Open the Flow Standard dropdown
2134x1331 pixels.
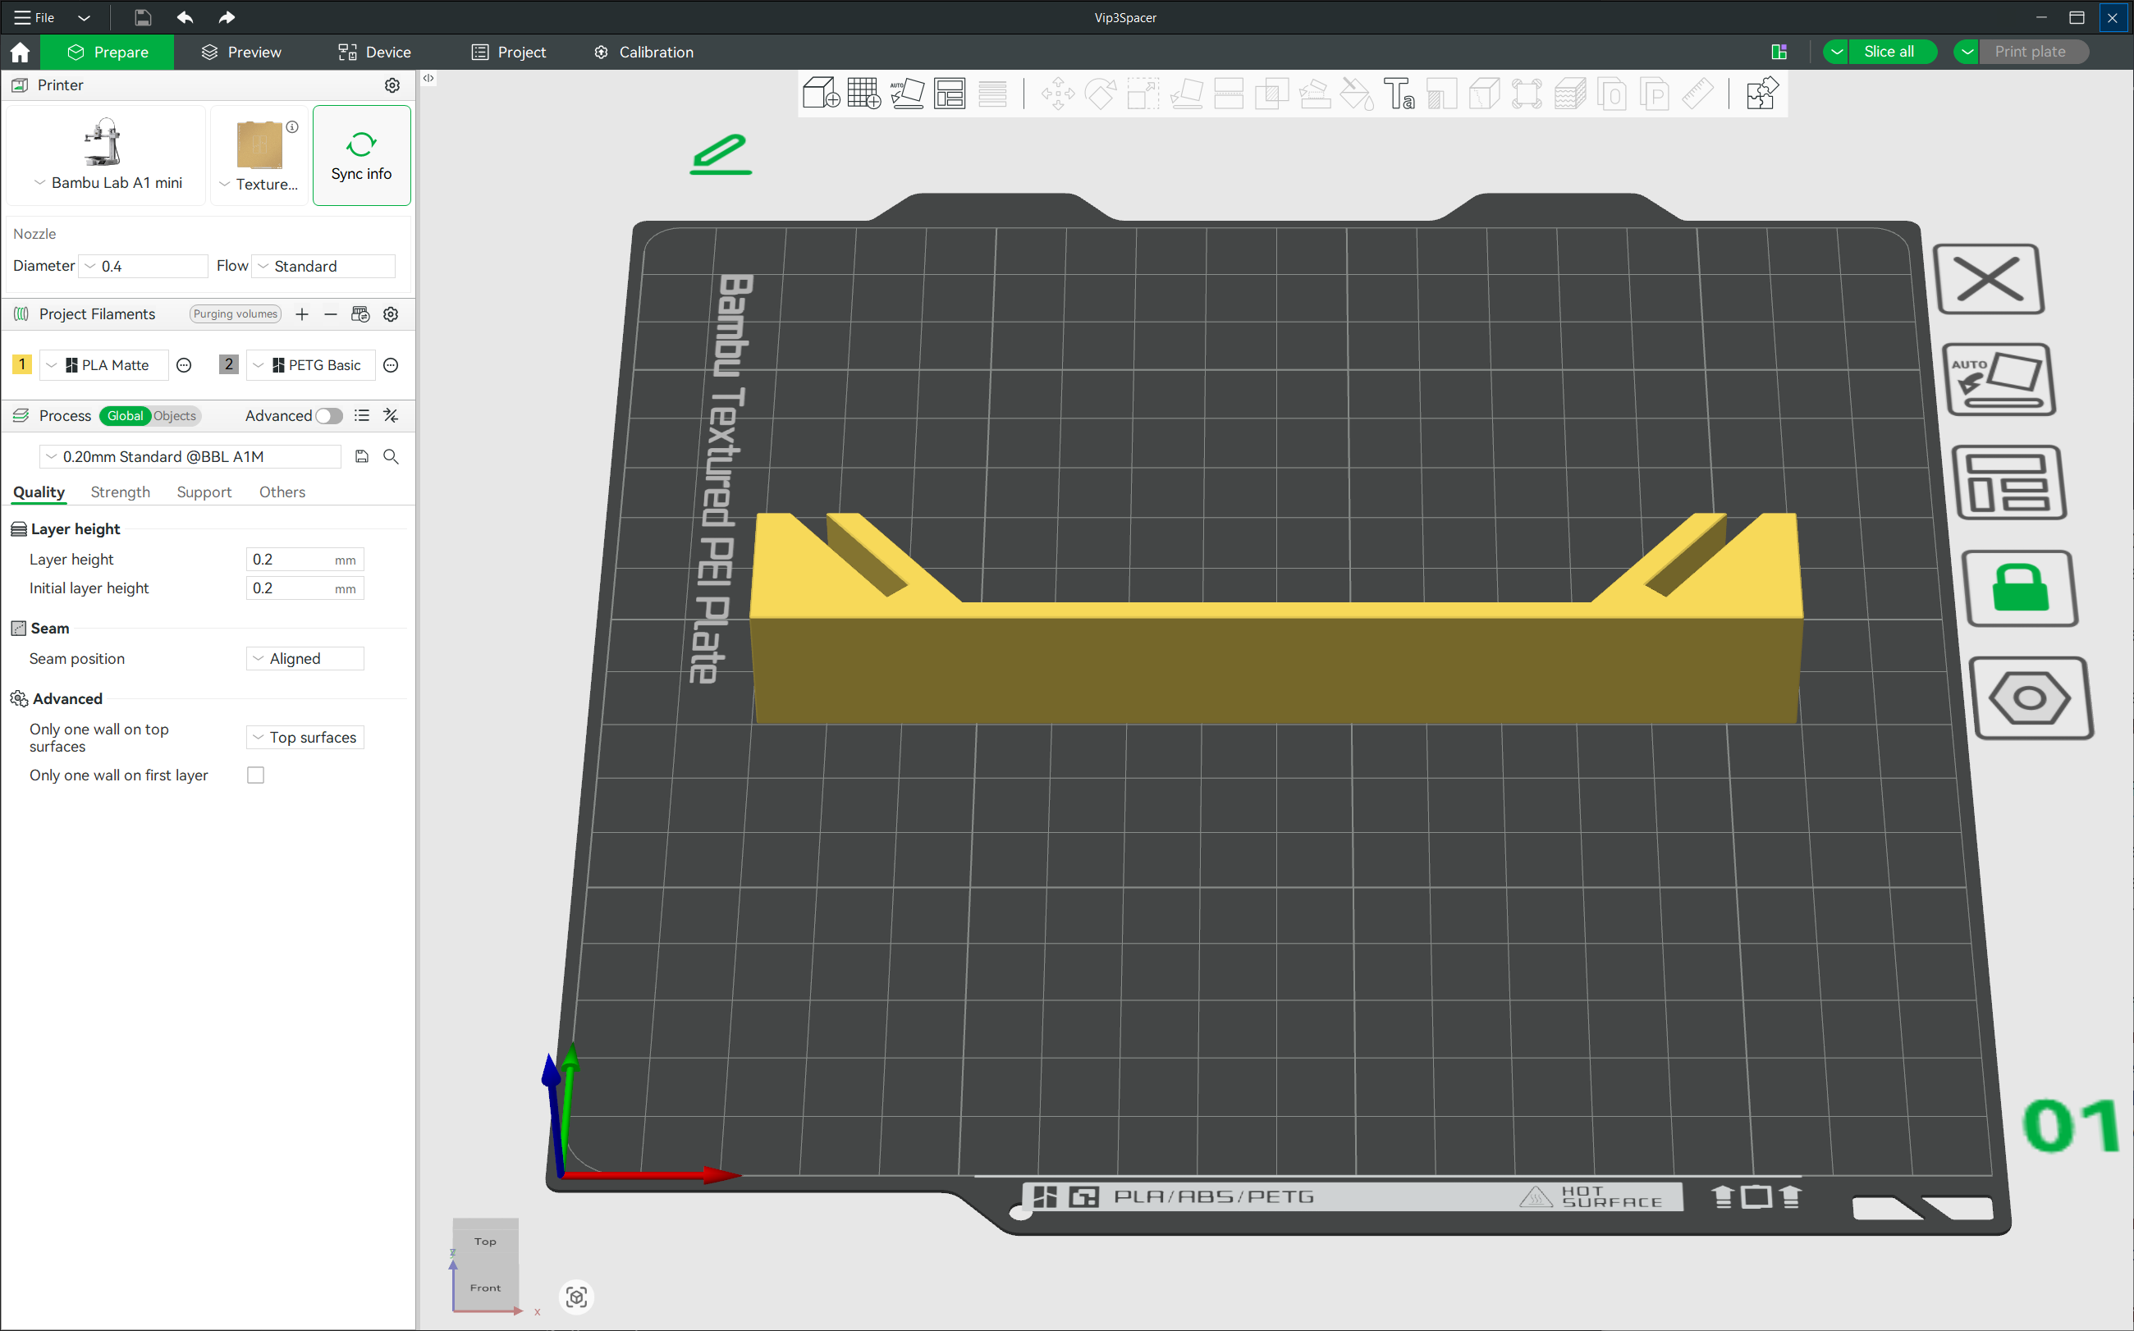[323, 266]
